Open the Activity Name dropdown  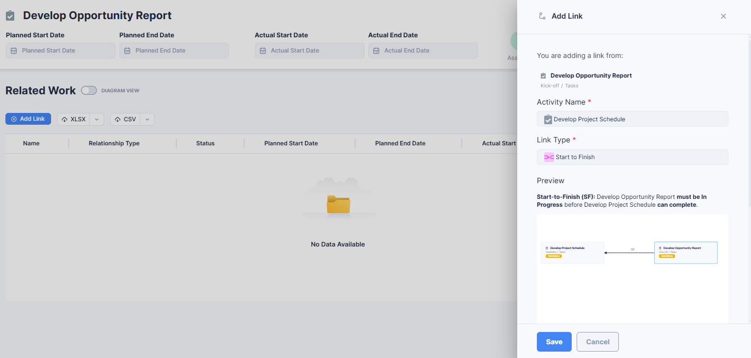point(633,119)
